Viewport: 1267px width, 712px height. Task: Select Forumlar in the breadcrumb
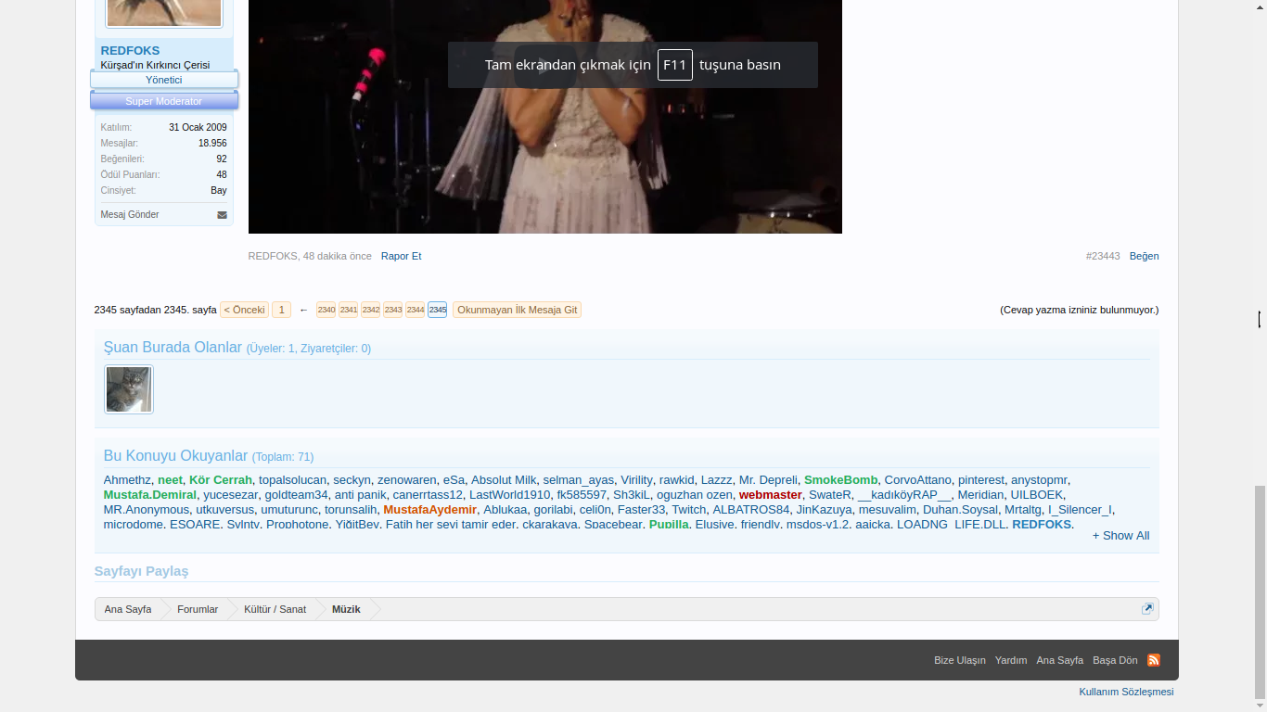198,609
